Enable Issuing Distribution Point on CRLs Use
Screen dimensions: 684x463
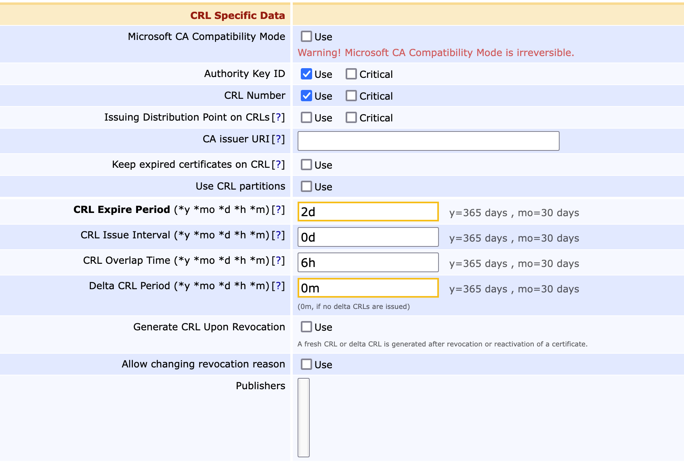click(306, 118)
